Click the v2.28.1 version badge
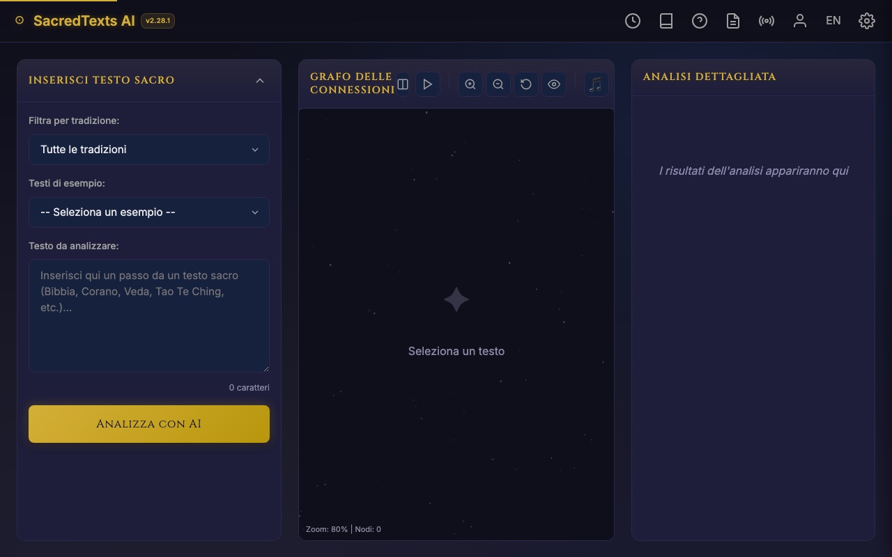Screen dimensions: 892x557 (x=157, y=21)
